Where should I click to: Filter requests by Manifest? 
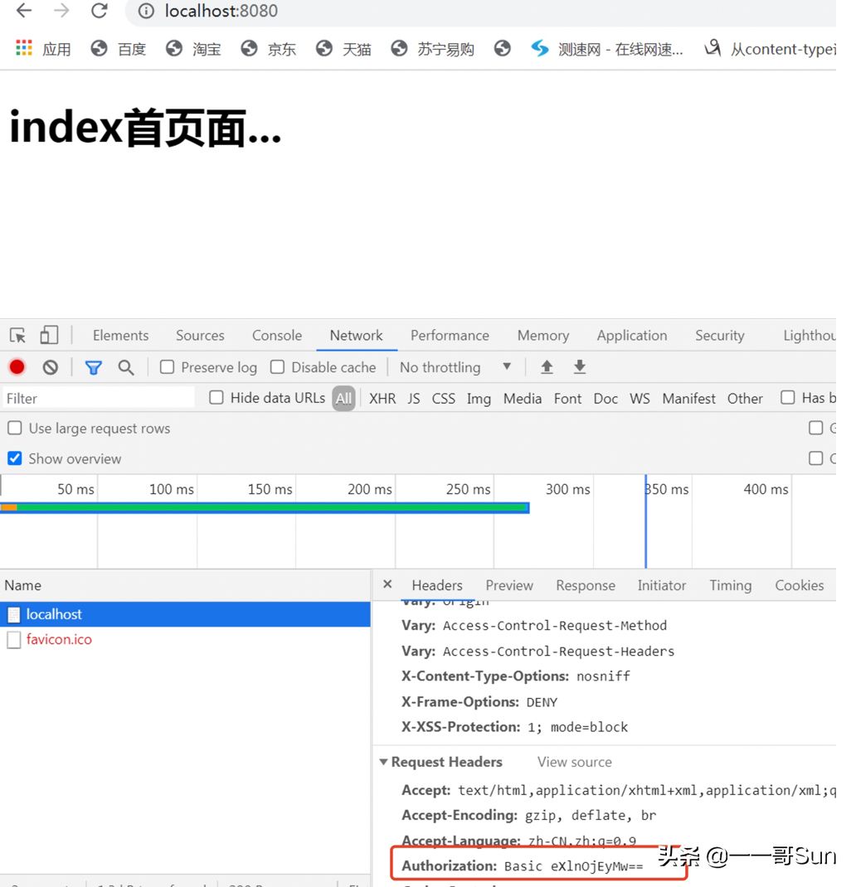click(x=688, y=398)
